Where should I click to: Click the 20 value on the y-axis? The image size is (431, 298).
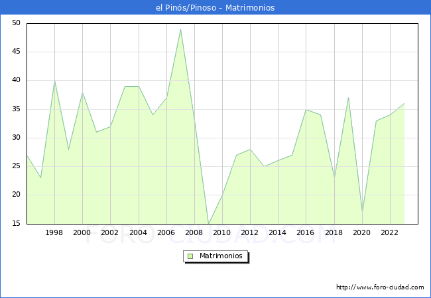click(x=16, y=195)
